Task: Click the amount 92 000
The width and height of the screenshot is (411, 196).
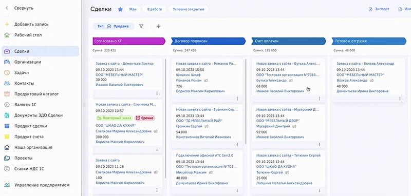Action: (x=262, y=132)
